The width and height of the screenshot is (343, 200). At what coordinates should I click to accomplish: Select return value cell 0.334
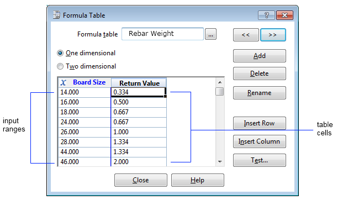tap(139, 92)
